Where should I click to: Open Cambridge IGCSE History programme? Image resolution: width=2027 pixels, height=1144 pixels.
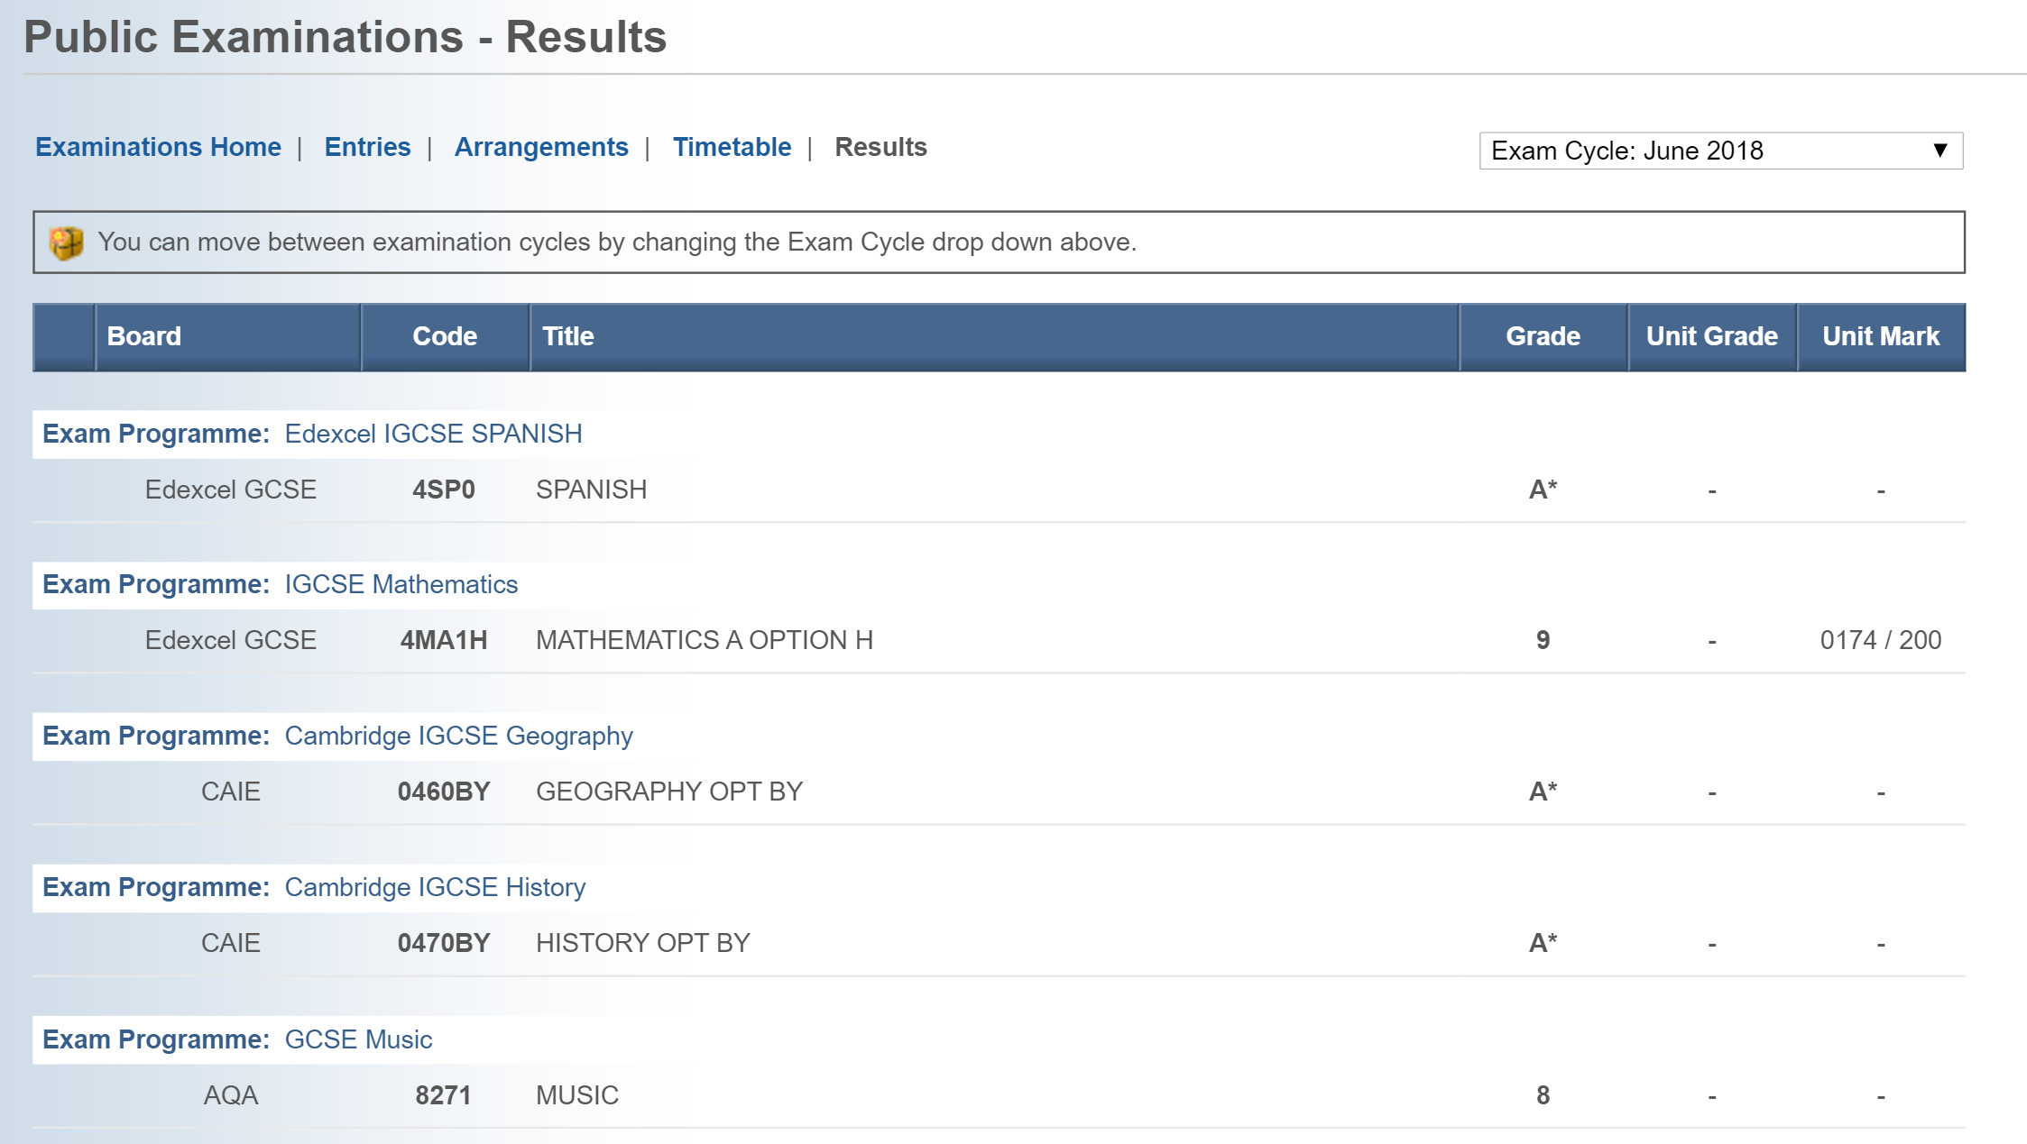pyautogui.click(x=435, y=887)
